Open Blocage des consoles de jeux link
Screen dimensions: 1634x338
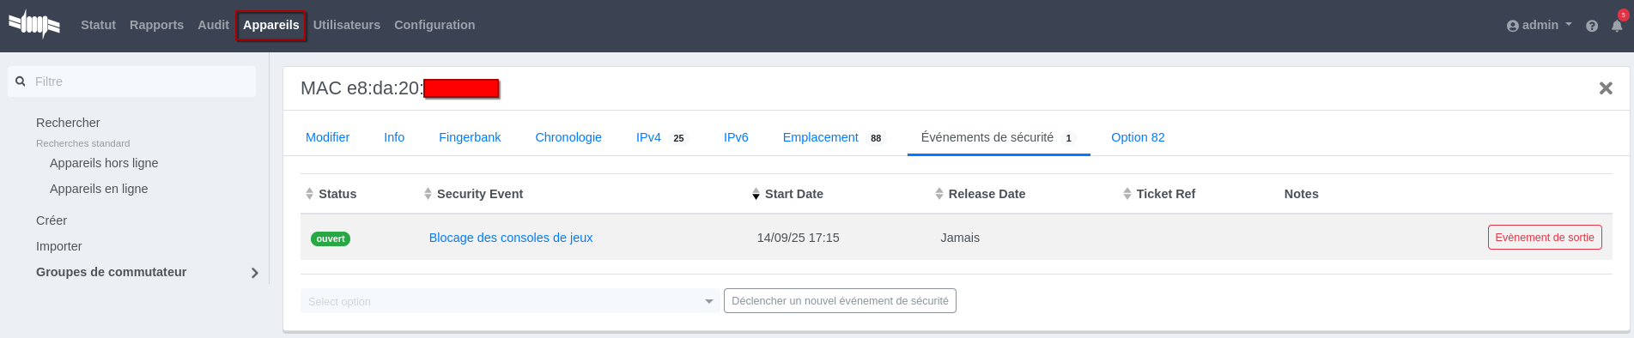click(511, 238)
